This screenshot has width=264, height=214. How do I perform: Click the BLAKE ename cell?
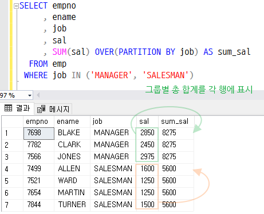click(x=72, y=133)
